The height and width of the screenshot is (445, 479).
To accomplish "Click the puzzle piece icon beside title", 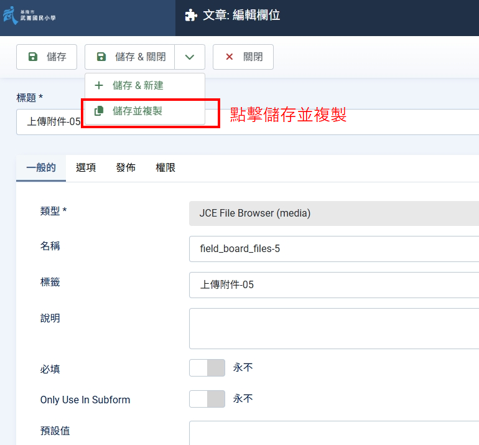I will point(191,16).
